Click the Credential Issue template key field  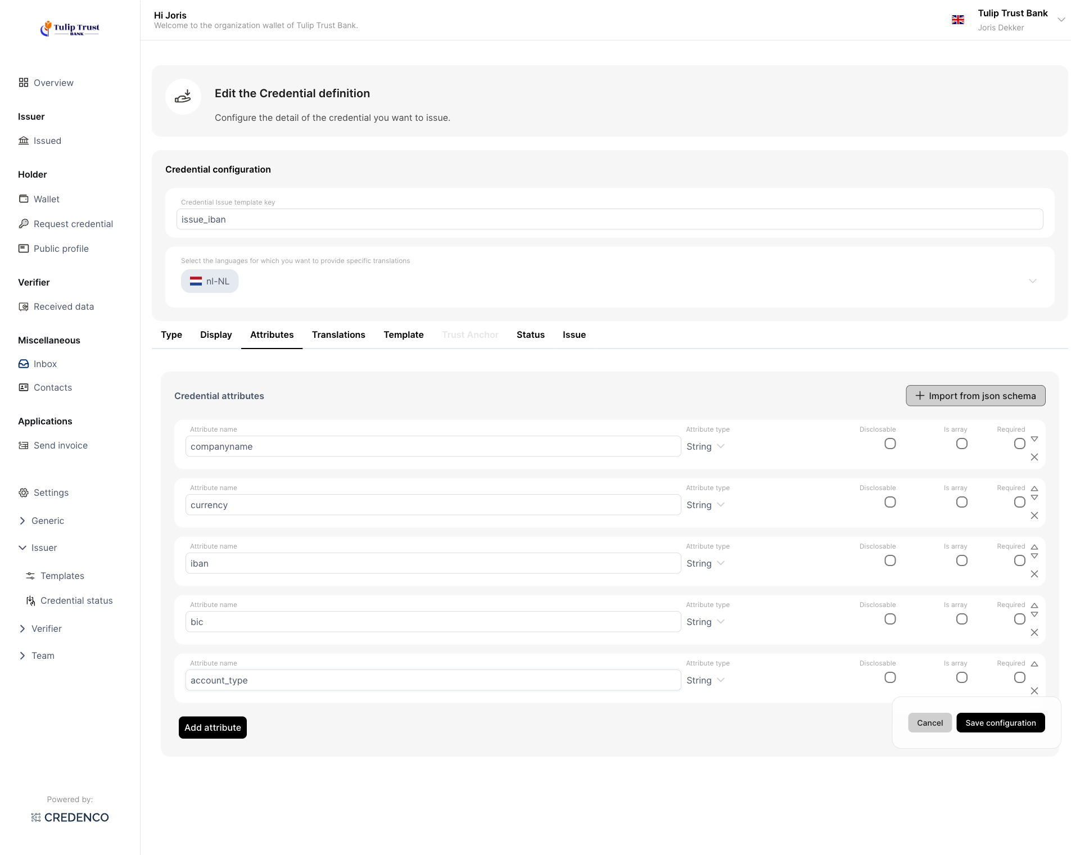pos(609,219)
